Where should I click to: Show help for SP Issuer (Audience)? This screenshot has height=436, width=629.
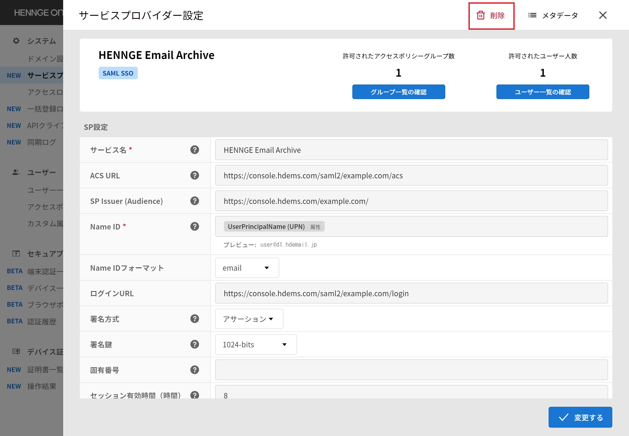pyautogui.click(x=195, y=201)
